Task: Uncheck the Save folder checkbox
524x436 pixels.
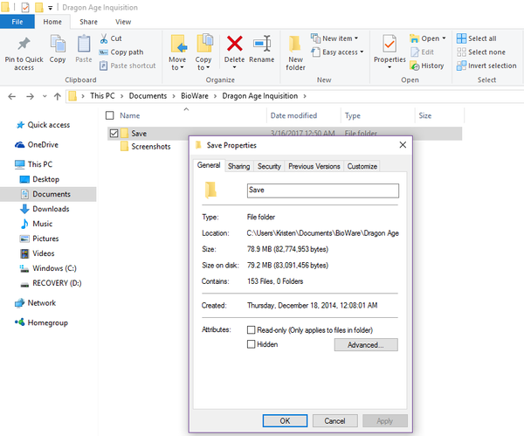Action: (114, 134)
